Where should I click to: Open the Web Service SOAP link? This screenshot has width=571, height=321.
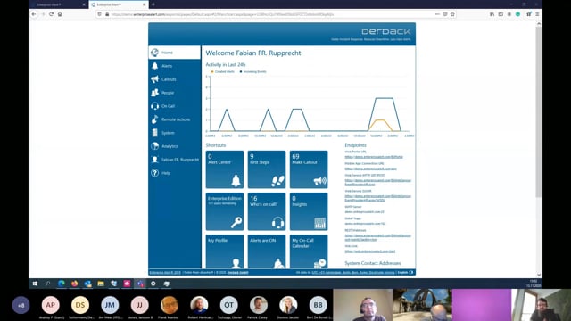point(378,198)
